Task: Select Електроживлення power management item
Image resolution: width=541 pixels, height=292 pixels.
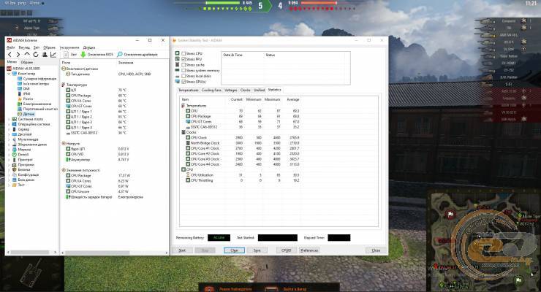Action: 34,104
